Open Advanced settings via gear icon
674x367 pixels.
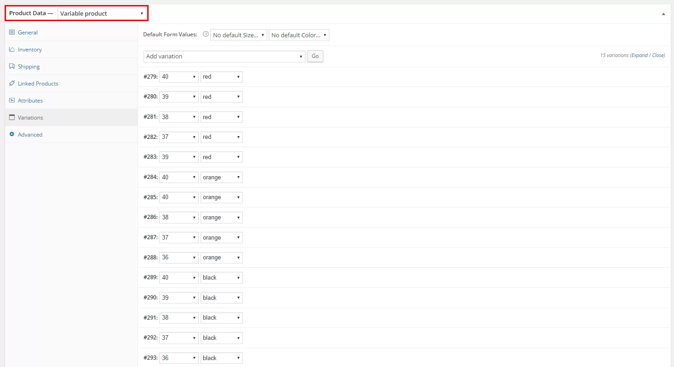click(12, 134)
